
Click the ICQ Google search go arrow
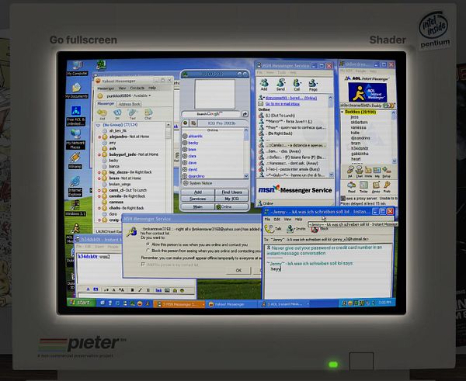(x=245, y=114)
